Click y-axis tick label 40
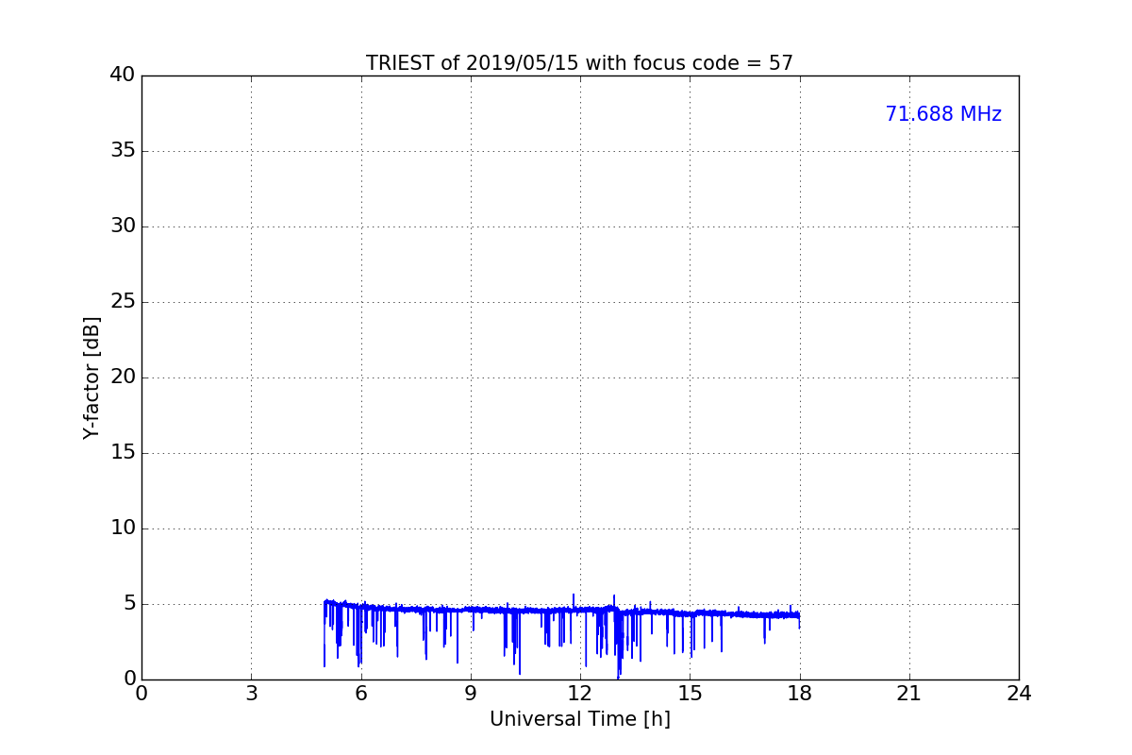Viewport: 1132px width, 755px height. pyautogui.click(x=123, y=75)
